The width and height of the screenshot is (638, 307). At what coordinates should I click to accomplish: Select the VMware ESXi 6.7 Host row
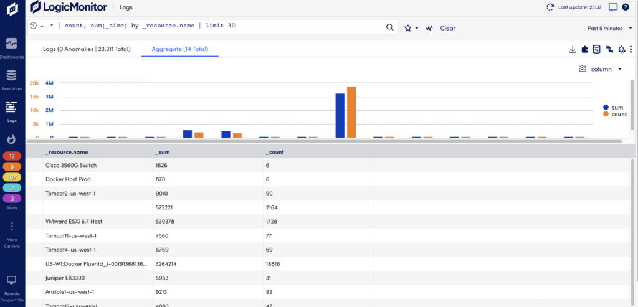point(328,222)
